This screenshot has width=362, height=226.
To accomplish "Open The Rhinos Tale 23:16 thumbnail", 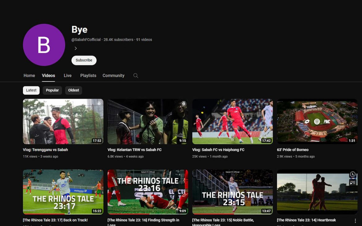I will point(148,192).
